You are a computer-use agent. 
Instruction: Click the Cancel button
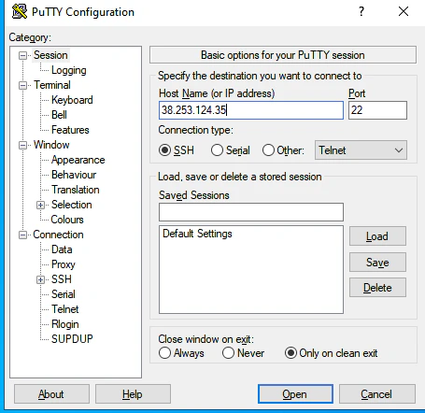[x=377, y=394]
